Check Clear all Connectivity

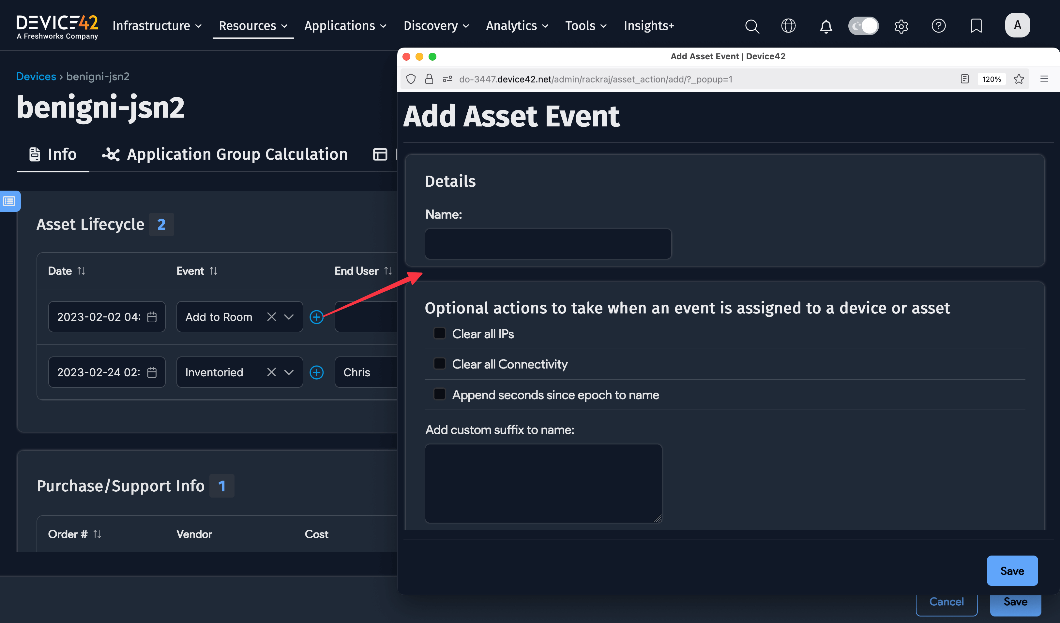pos(440,363)
